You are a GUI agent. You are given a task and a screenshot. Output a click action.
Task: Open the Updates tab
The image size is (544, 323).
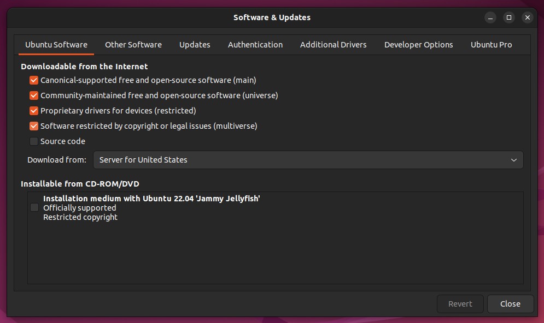[x=195, y=45]
